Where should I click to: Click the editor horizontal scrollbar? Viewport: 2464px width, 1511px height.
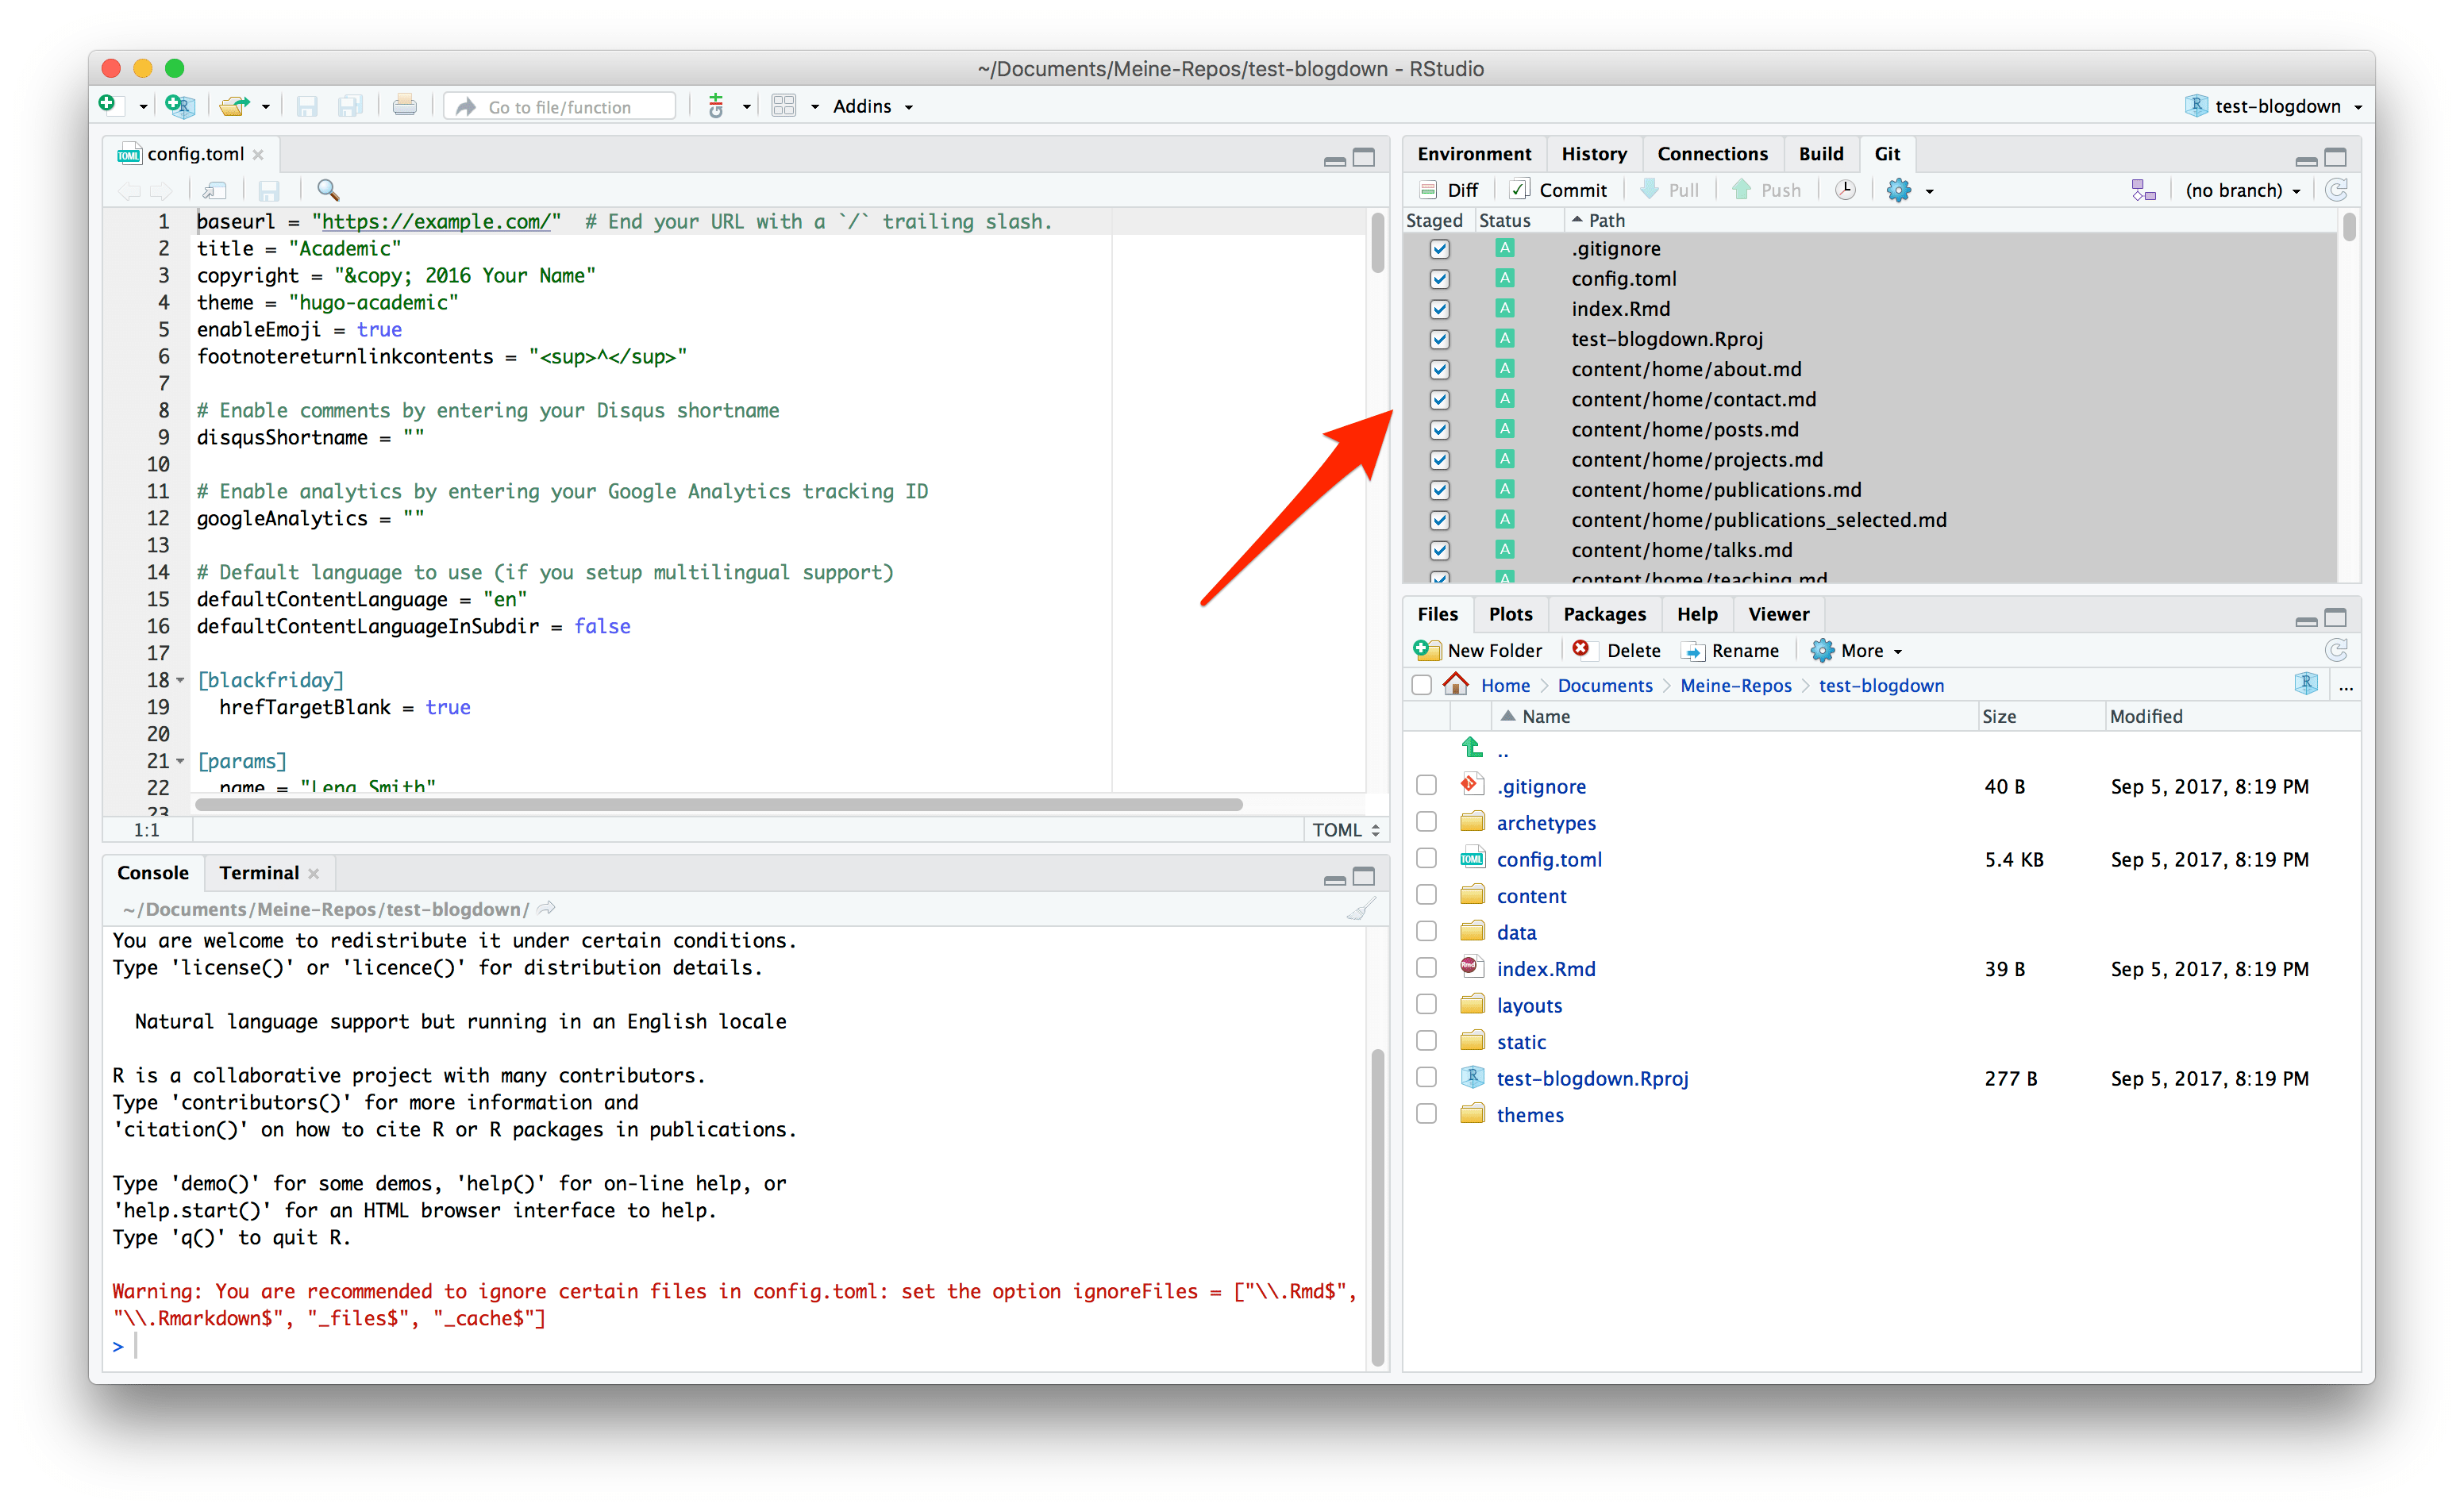718,805
